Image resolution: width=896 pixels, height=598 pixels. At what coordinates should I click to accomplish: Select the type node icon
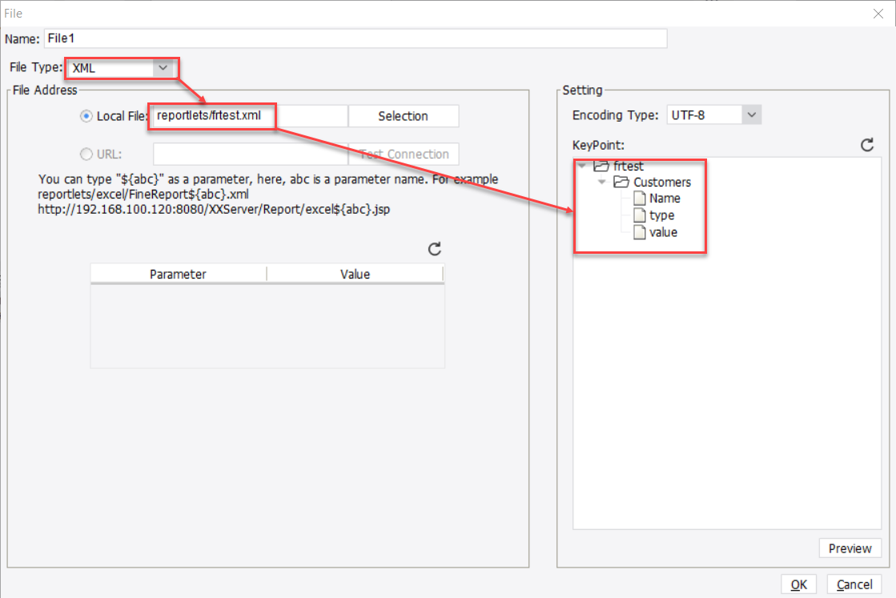coord(639,215)
